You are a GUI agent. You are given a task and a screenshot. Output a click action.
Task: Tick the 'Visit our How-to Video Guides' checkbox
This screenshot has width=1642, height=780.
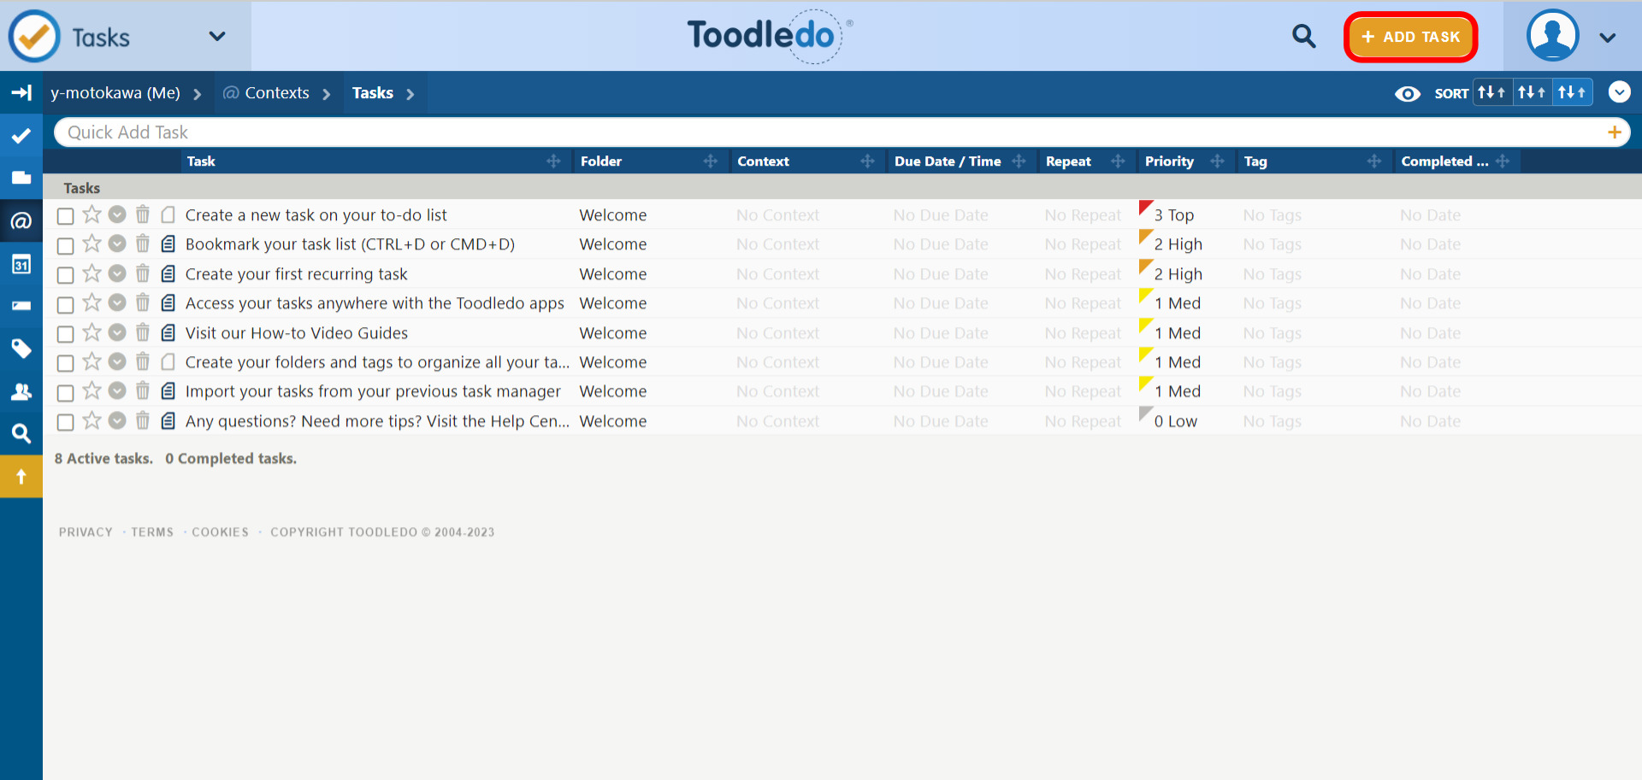(x=65, y=333)
